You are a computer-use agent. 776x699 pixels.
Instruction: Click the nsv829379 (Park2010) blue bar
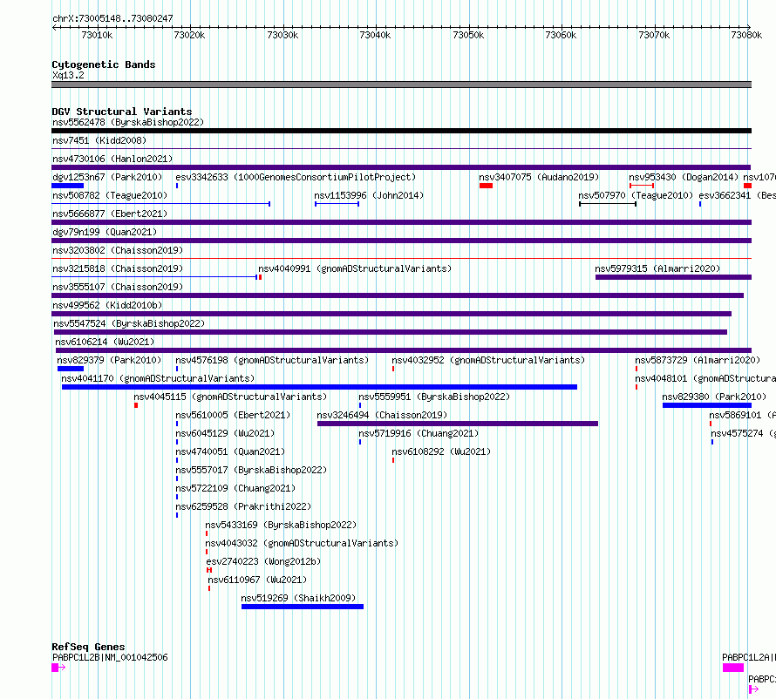(x=71, y=369)
